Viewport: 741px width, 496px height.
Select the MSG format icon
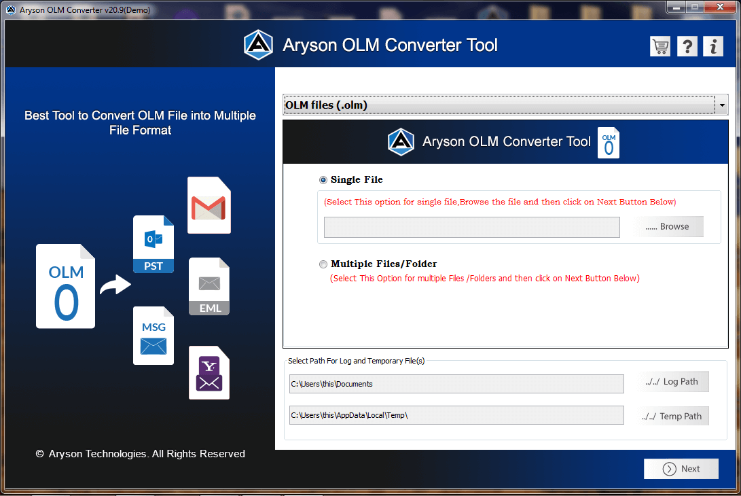153,335
